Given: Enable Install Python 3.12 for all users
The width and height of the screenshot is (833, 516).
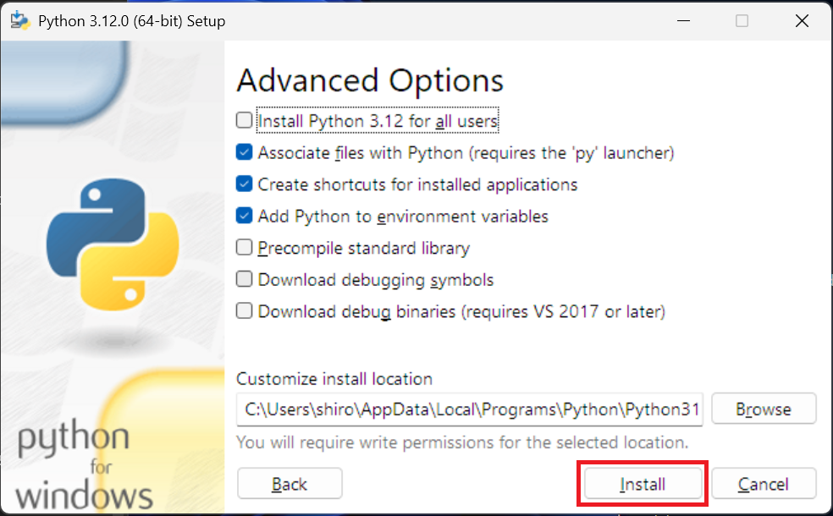Looking at the screenshot, I should click(245, 120).
